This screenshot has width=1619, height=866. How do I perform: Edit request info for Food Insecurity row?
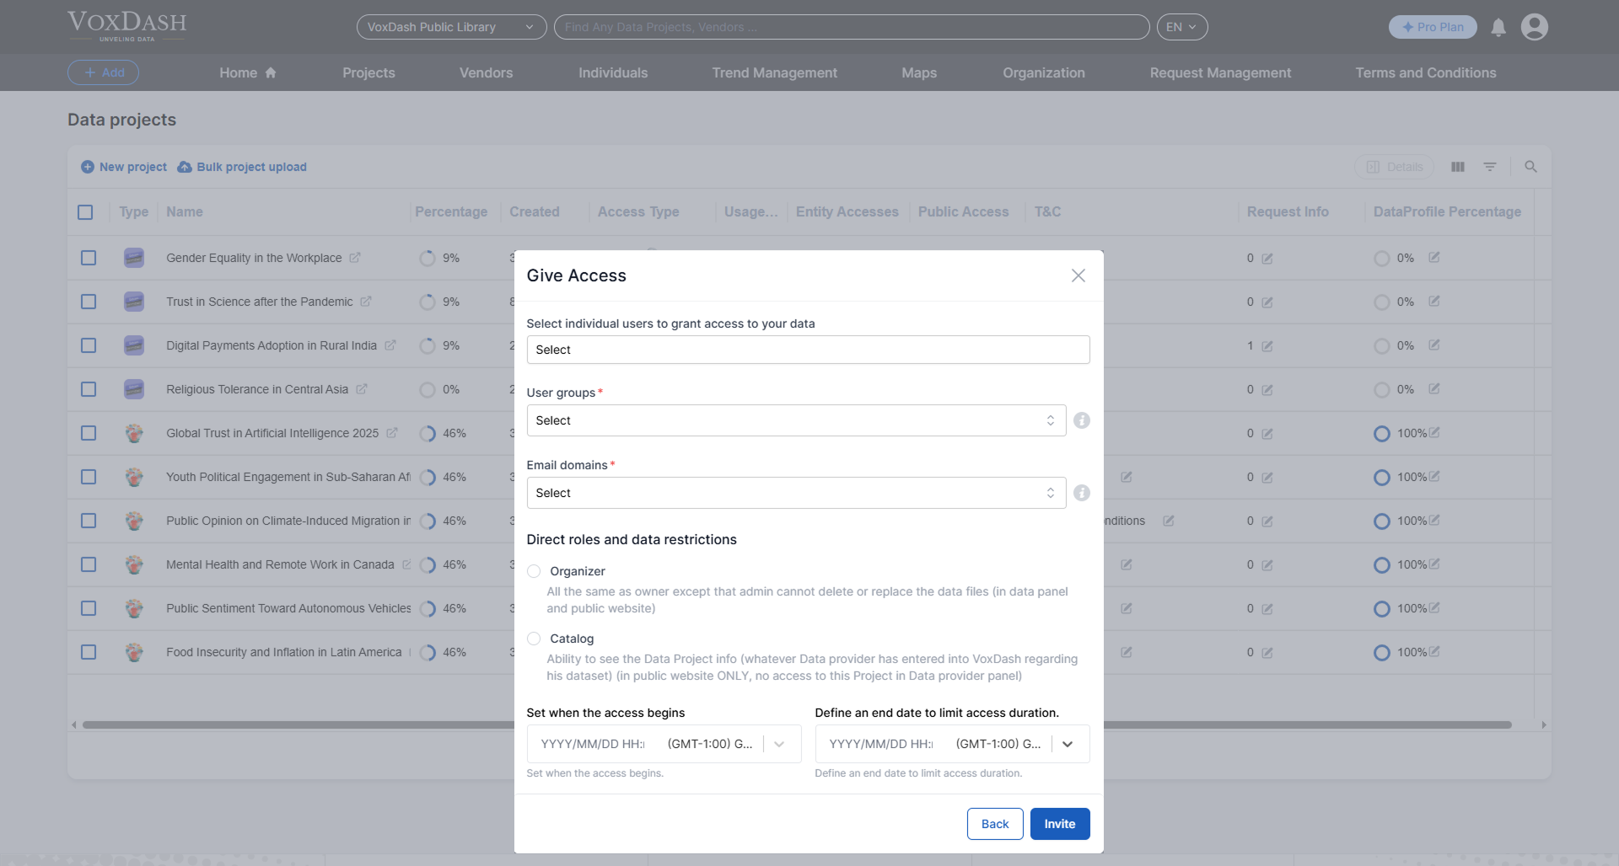click(x=1267, y=653)
